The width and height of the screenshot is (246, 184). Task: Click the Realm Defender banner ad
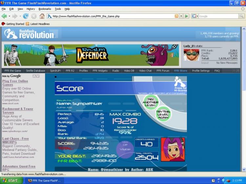pyautogui.click(x=92, y=55)
